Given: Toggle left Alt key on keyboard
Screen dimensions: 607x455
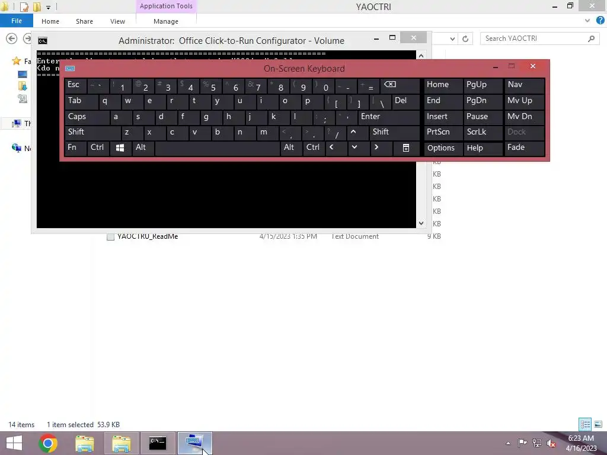Looking at the screenshot, I should (x=143, y=148).
